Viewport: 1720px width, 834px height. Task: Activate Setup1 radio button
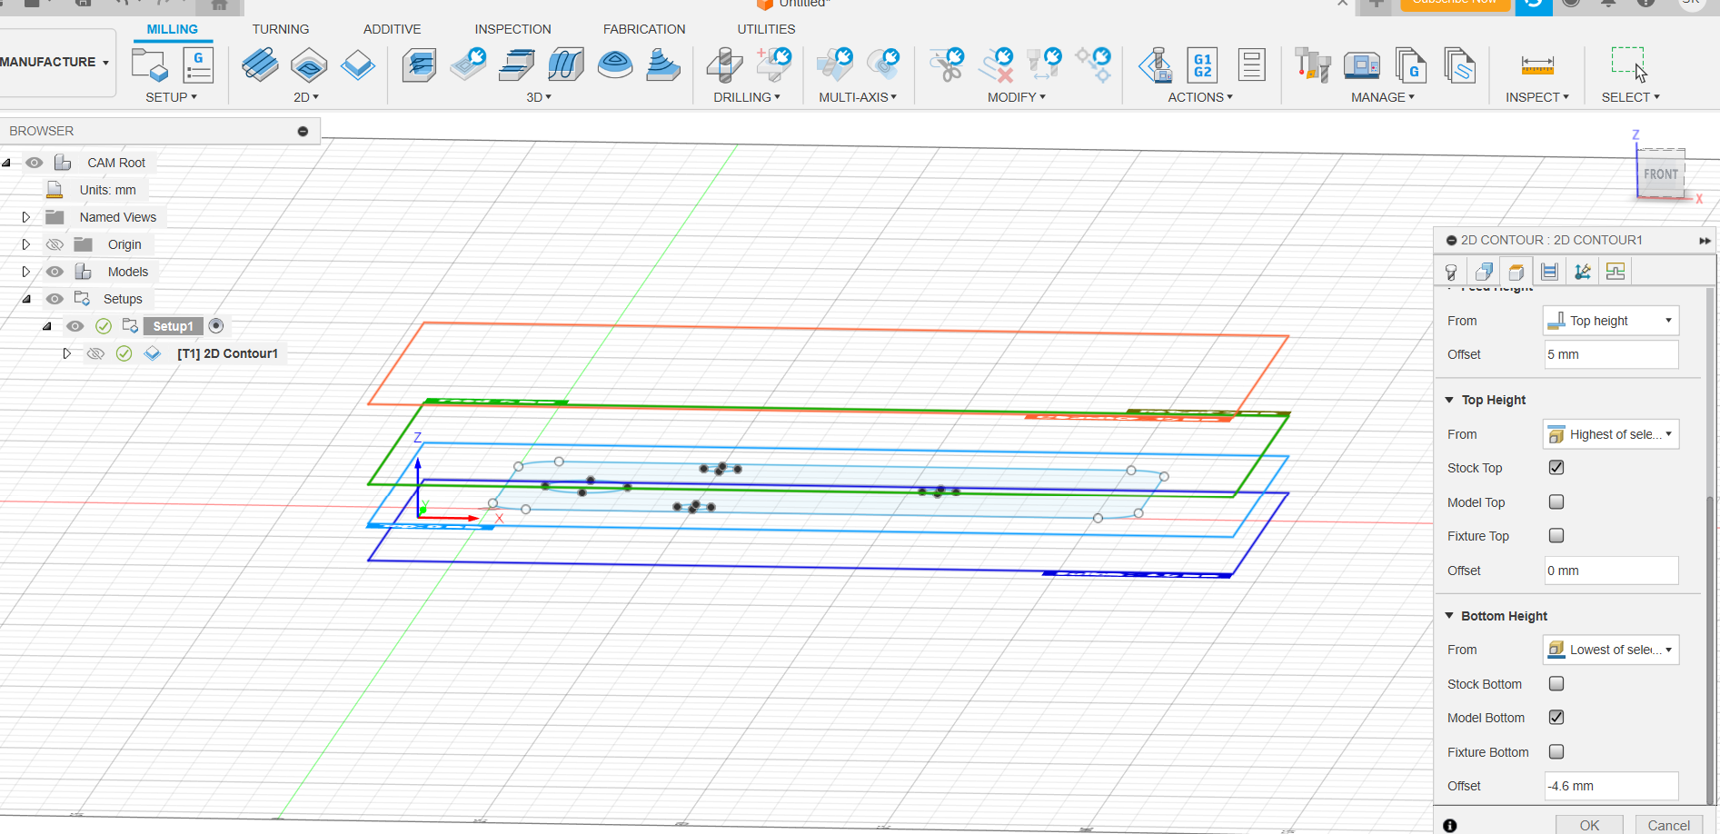[216, 325]
